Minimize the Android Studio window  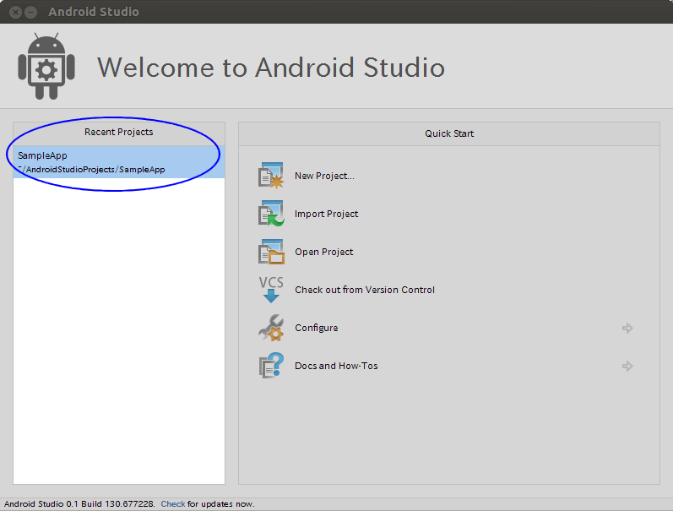tap(31, 12)
